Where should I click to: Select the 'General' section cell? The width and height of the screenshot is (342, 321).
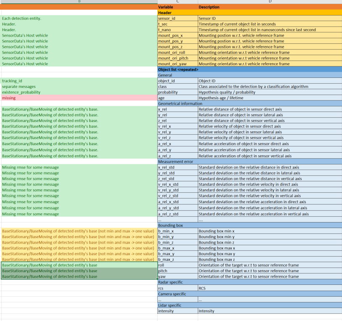click(250, 75)
